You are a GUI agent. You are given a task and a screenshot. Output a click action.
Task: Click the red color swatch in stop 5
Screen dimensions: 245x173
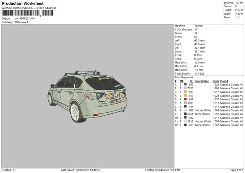185,99
